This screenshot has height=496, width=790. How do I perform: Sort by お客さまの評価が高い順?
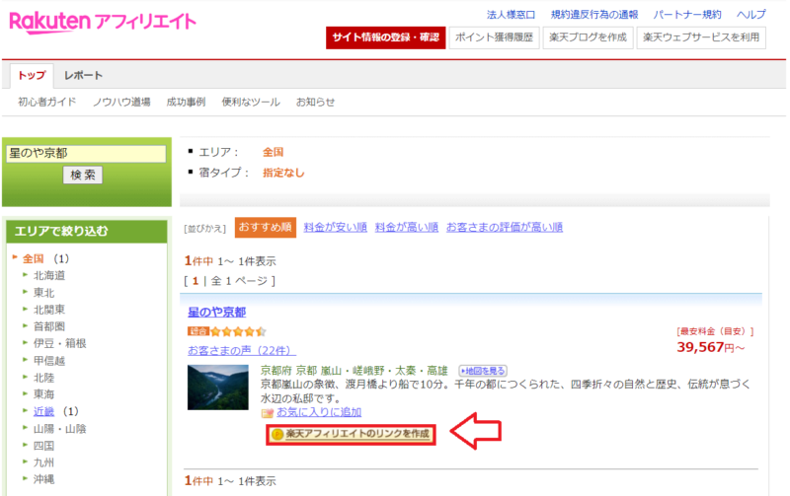(x=504, y=227)
